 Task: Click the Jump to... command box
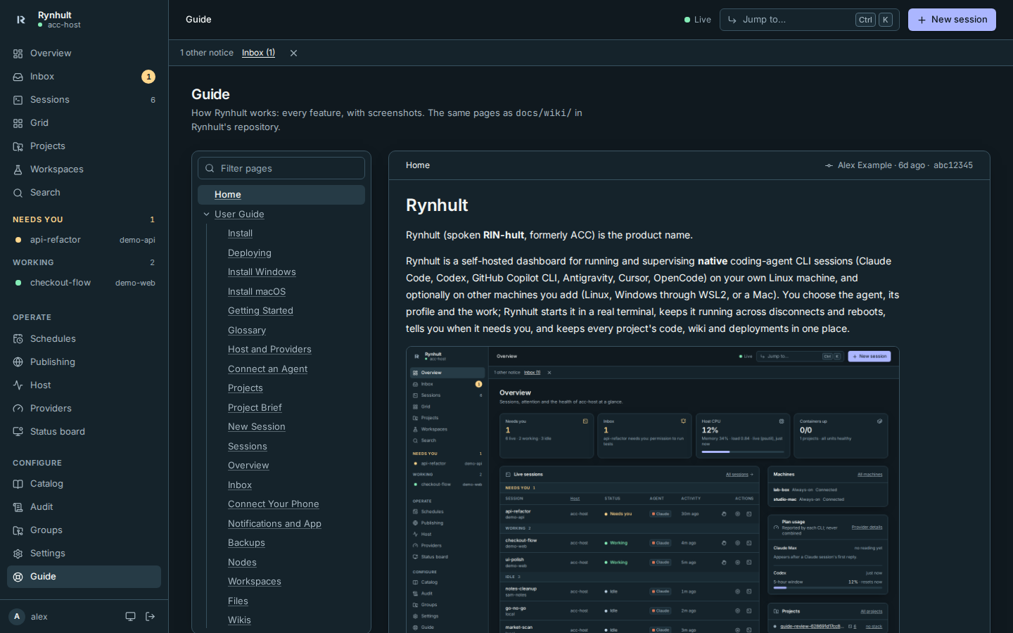pos(810,20)
